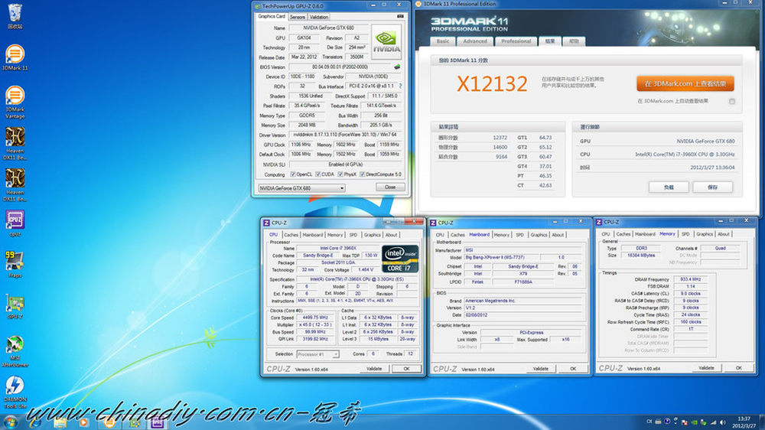Viewport: 765px width, 430px height.
Task: Open the Professional tab in 3DMark 11
Action: tap(516, 41)
